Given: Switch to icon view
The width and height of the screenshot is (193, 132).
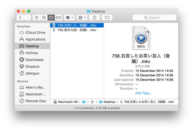Looking at the screenshot, I should (37, 18).
